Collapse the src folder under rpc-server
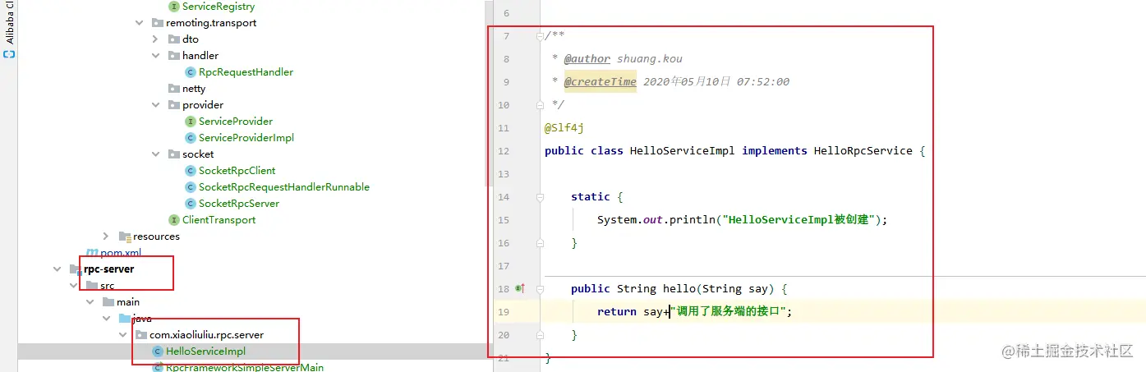1146x372 pixels. click(74, 286)
